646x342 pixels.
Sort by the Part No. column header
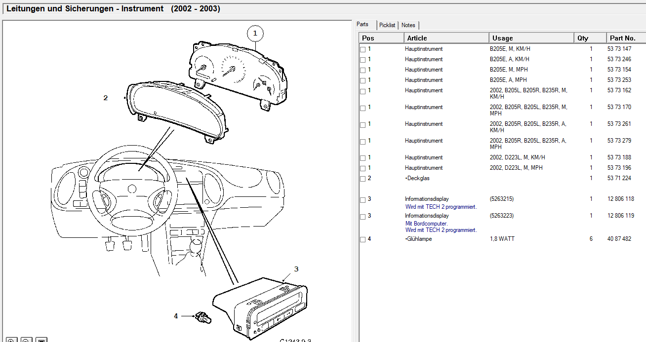[626, 38]
